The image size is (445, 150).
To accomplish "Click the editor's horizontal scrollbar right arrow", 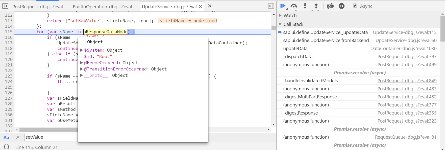I will click(268, 130).
